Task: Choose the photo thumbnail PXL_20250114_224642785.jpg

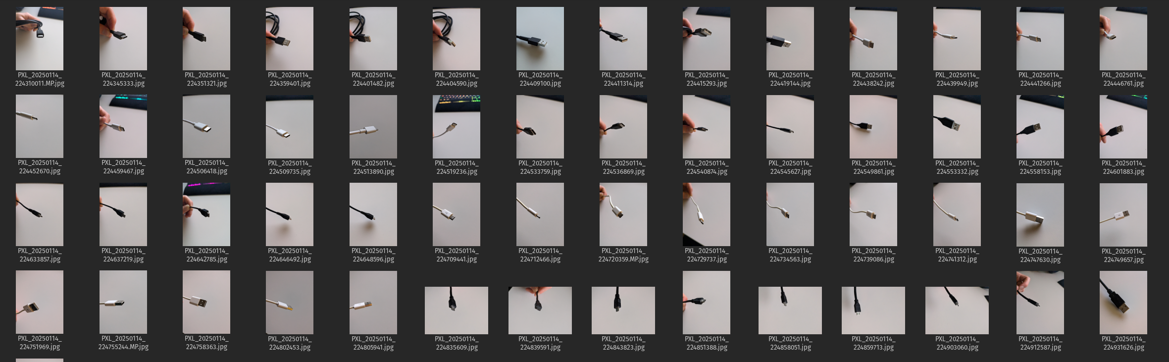Action: point(206,214)
